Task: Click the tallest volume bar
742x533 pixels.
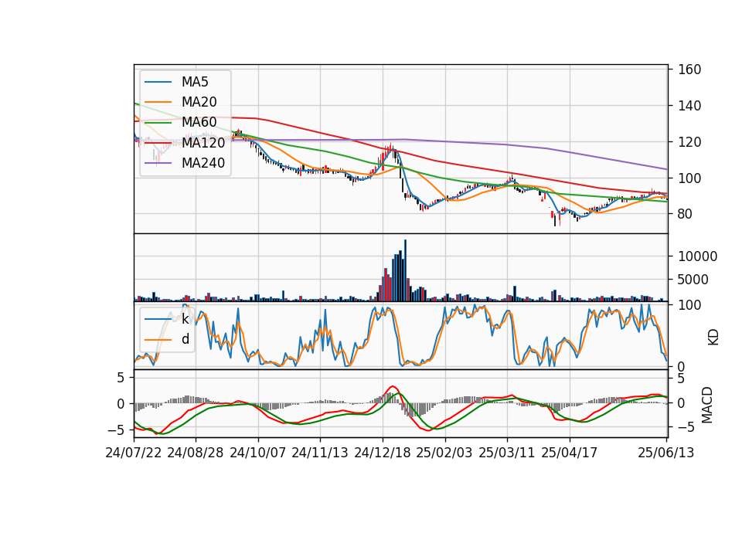Action: tap(405, 270)
